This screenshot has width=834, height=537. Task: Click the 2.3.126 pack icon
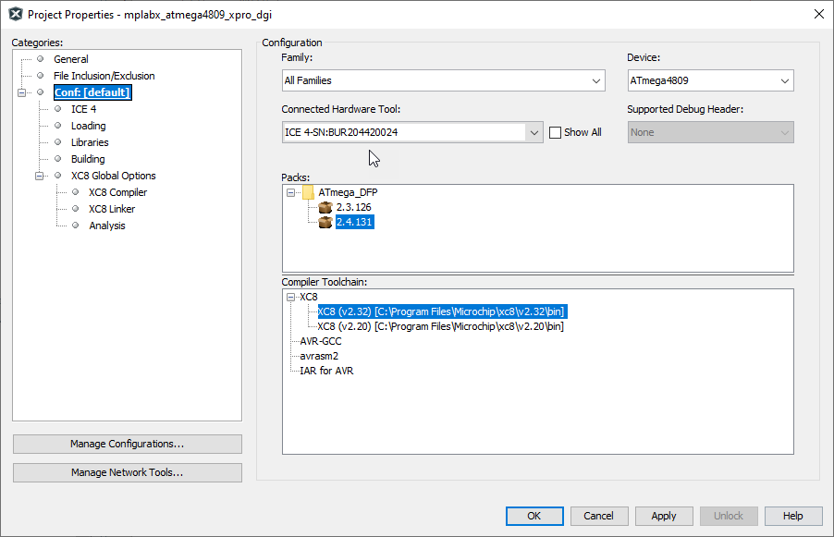(x=325, y=207)
